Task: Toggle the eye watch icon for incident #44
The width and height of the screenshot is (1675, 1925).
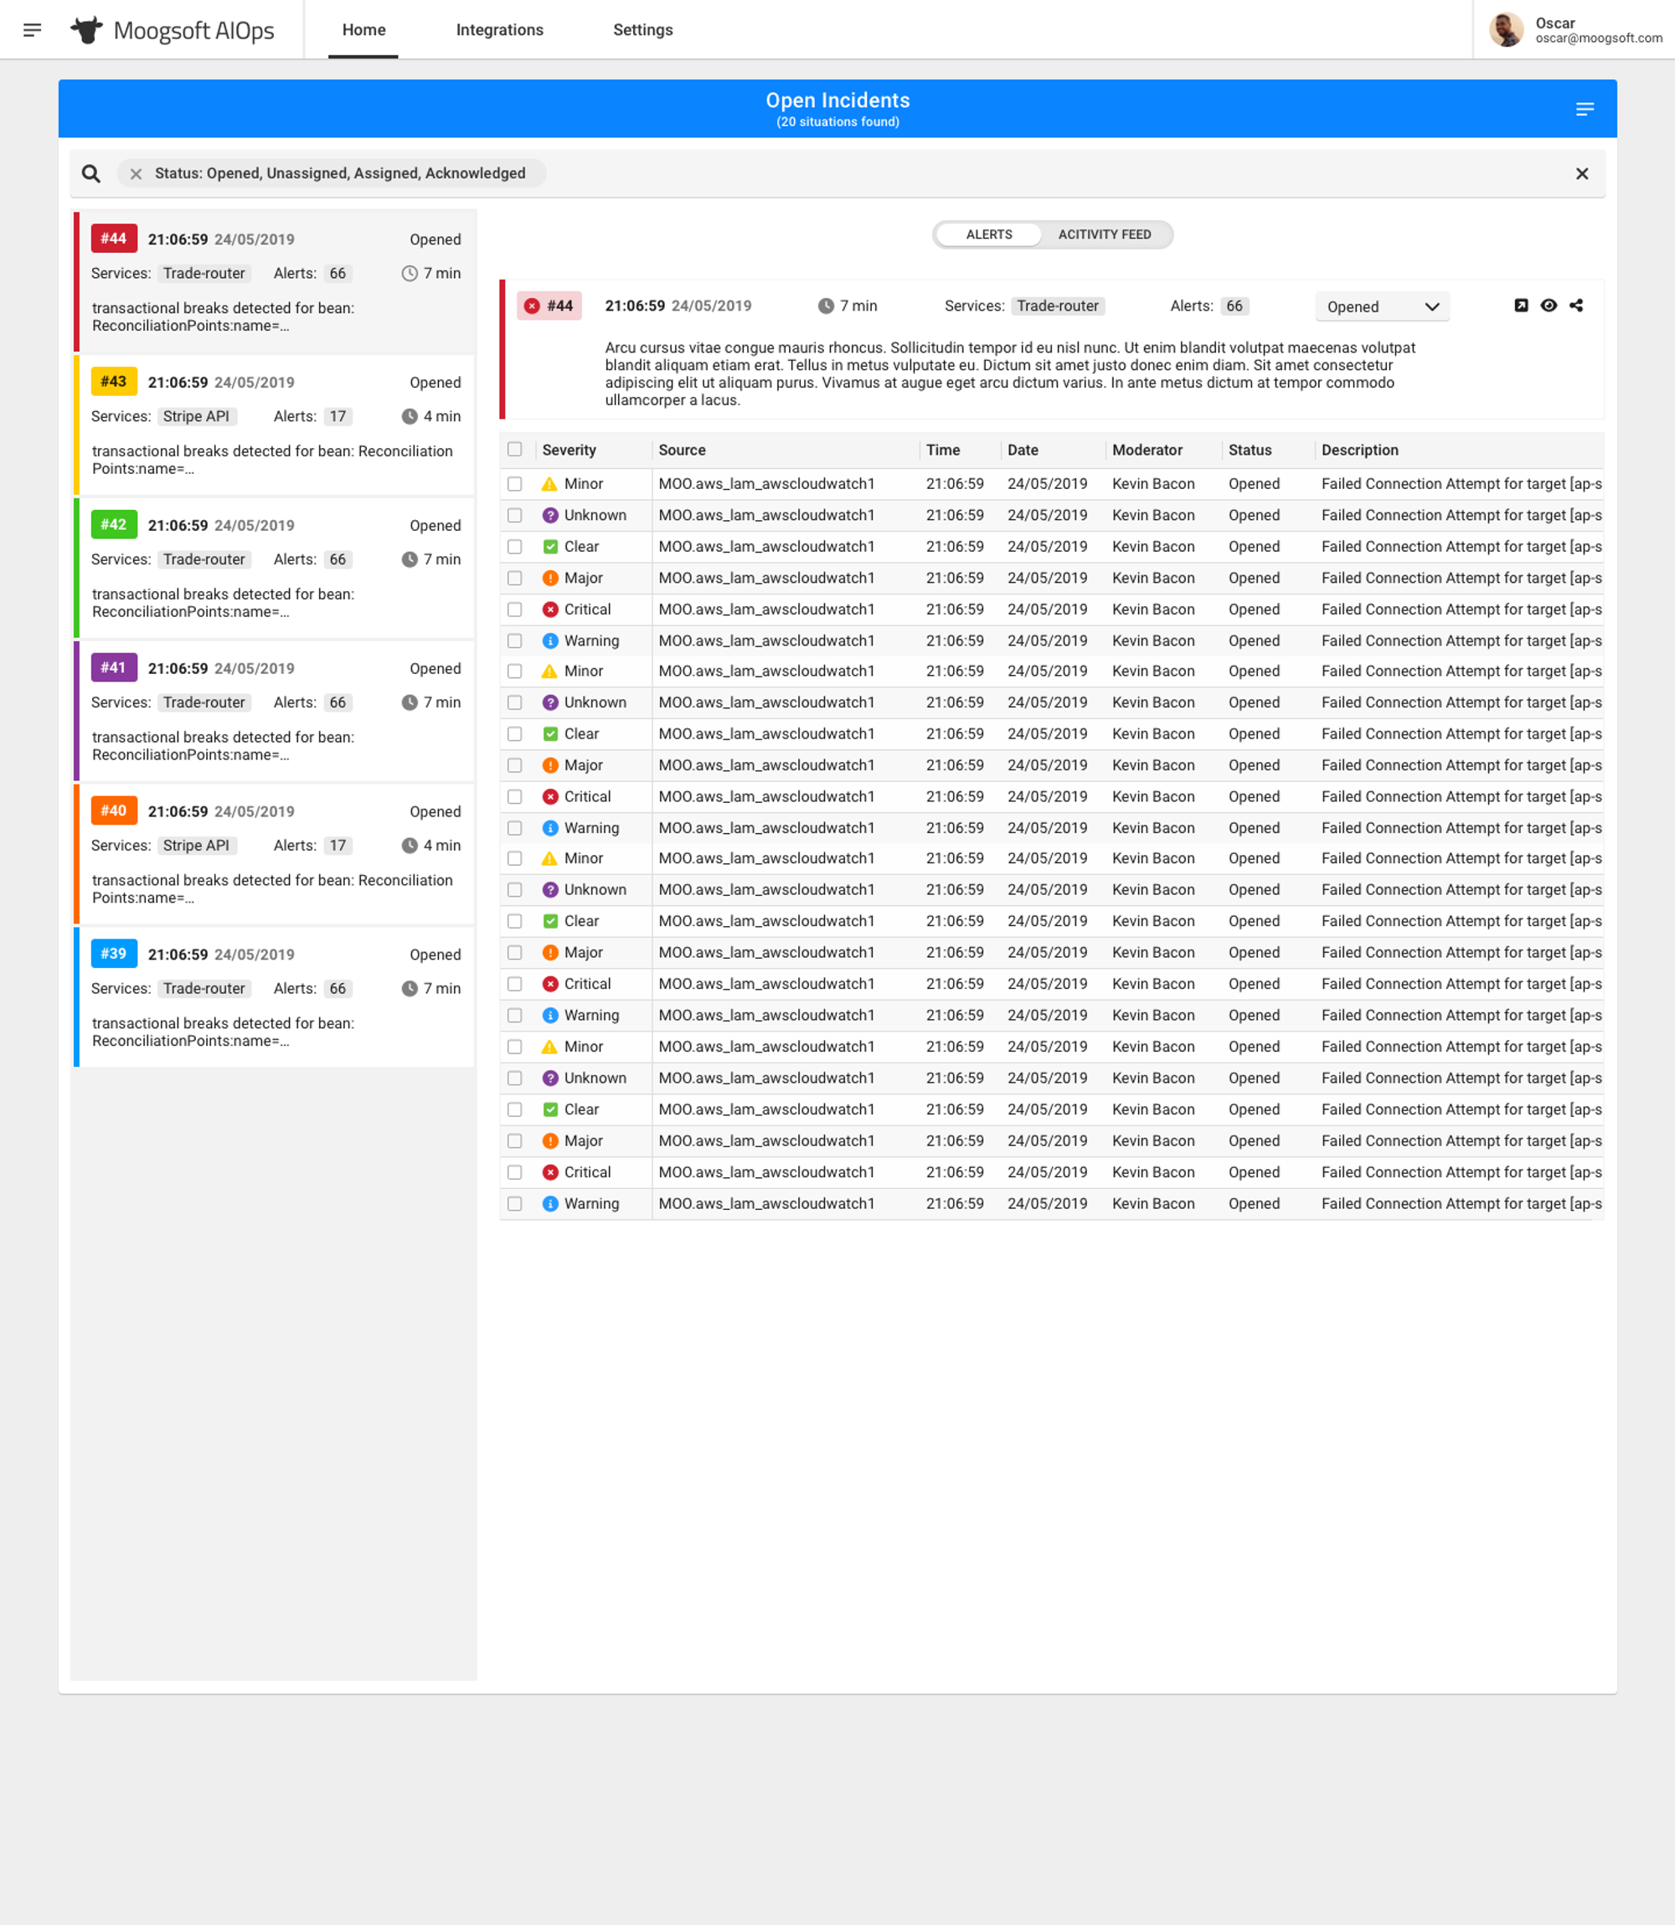Action: [1548, 306]
